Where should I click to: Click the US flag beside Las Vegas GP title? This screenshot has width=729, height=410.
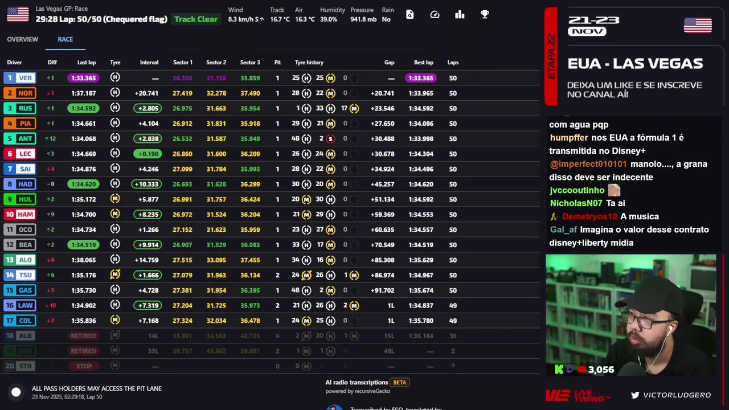click(x=18, y=14)
